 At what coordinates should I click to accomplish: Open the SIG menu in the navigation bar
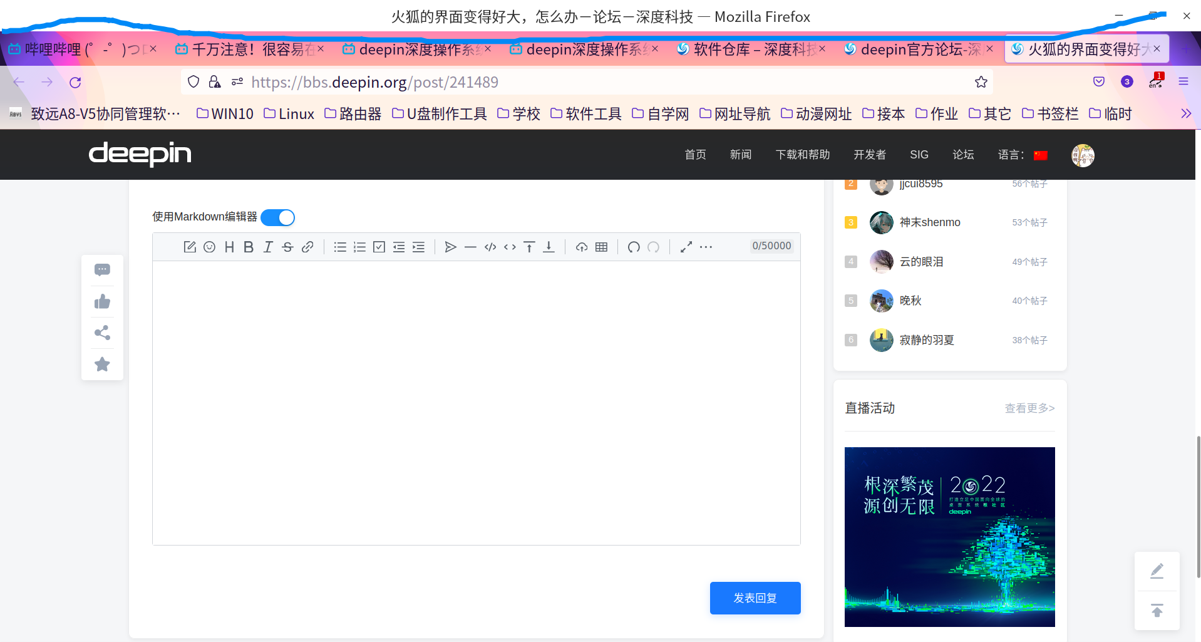pos(919,154)
